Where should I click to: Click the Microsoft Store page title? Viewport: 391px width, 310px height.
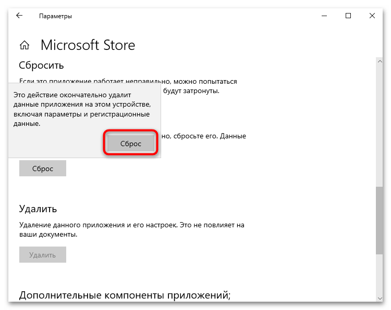tap(88, 45)
